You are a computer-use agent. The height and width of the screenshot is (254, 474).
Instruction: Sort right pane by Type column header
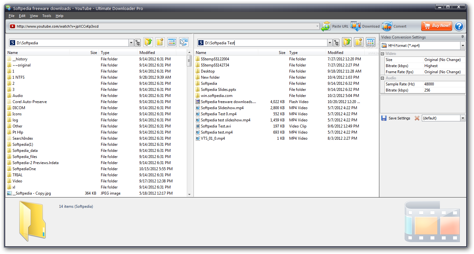point(307,53)
